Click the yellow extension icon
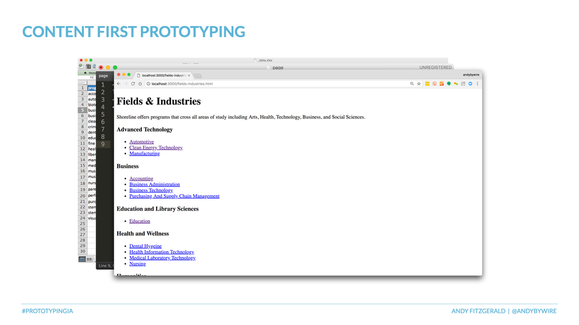The image size is (579, 325). (x=427, y=84)
